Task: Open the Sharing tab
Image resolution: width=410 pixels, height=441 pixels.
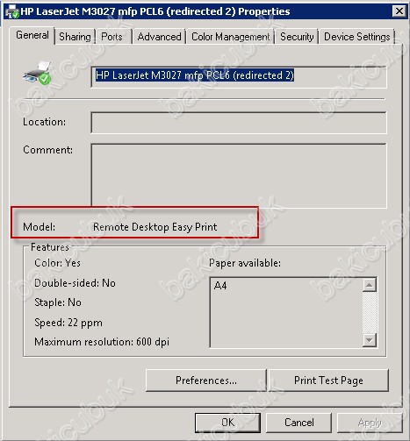Action: 75,37
